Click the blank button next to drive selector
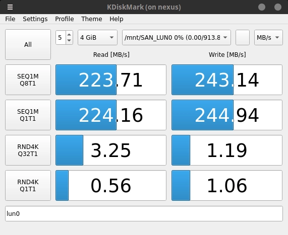 [243, 38]
